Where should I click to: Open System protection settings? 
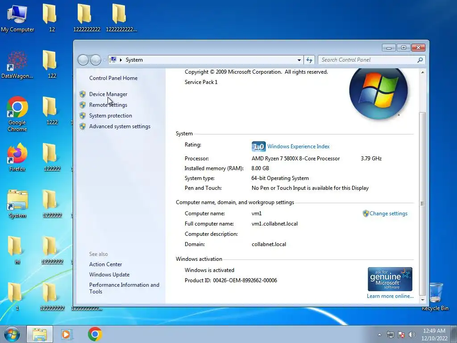point(111,116)
